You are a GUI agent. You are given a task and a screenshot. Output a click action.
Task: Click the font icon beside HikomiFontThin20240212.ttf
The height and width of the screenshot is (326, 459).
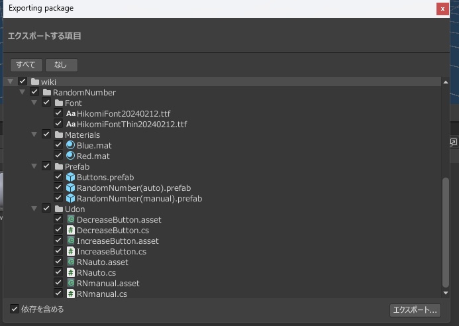pyautogui.click(x=71, y=124)
